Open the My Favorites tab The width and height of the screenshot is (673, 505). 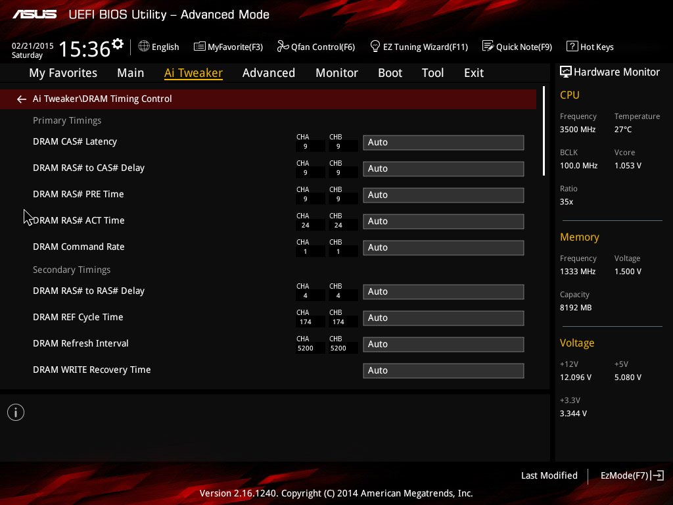(x=63, y=73)
